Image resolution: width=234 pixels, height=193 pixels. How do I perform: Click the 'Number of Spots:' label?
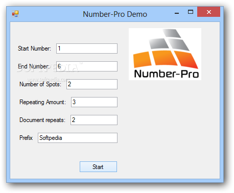pos(40,84)
